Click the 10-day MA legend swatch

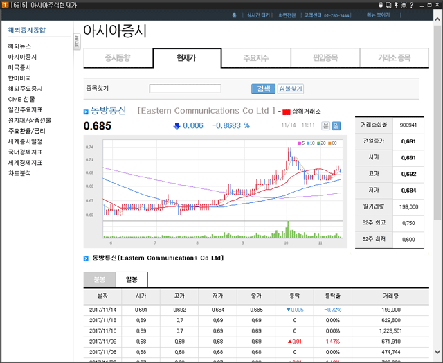tap(308, 143)
